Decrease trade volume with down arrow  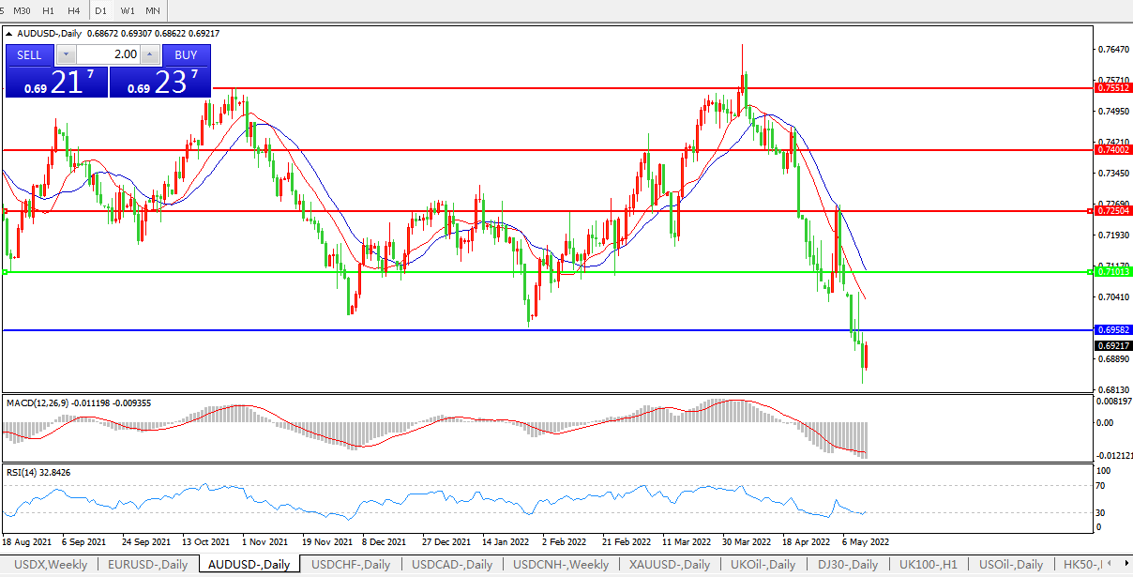coord(66,55)
